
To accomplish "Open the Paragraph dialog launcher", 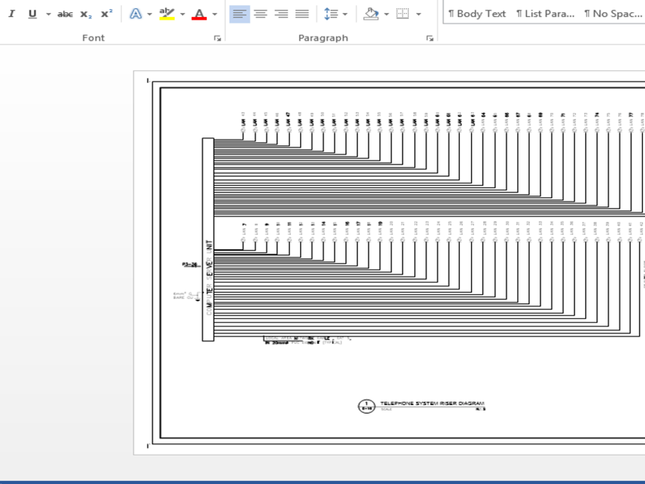I will (x=430, y=38).
